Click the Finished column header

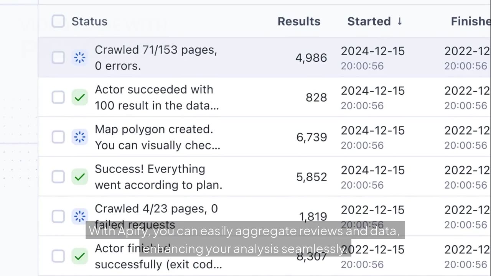point(470,21)
